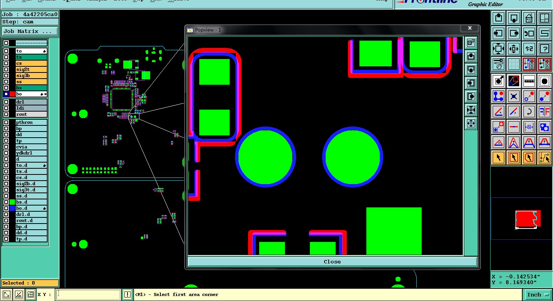
Task: Select the mirror F tool
Action: (545, 112)
